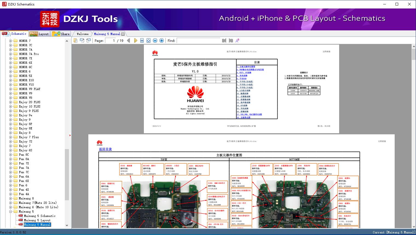Viewport: 416px width, 235px height.
Task: Click the folder icon beside Maimang 8
Action: point(16,198)
